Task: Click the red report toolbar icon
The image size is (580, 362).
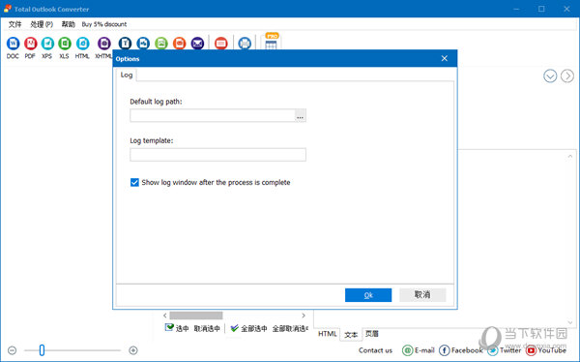Action: click(x=221, y=44)
